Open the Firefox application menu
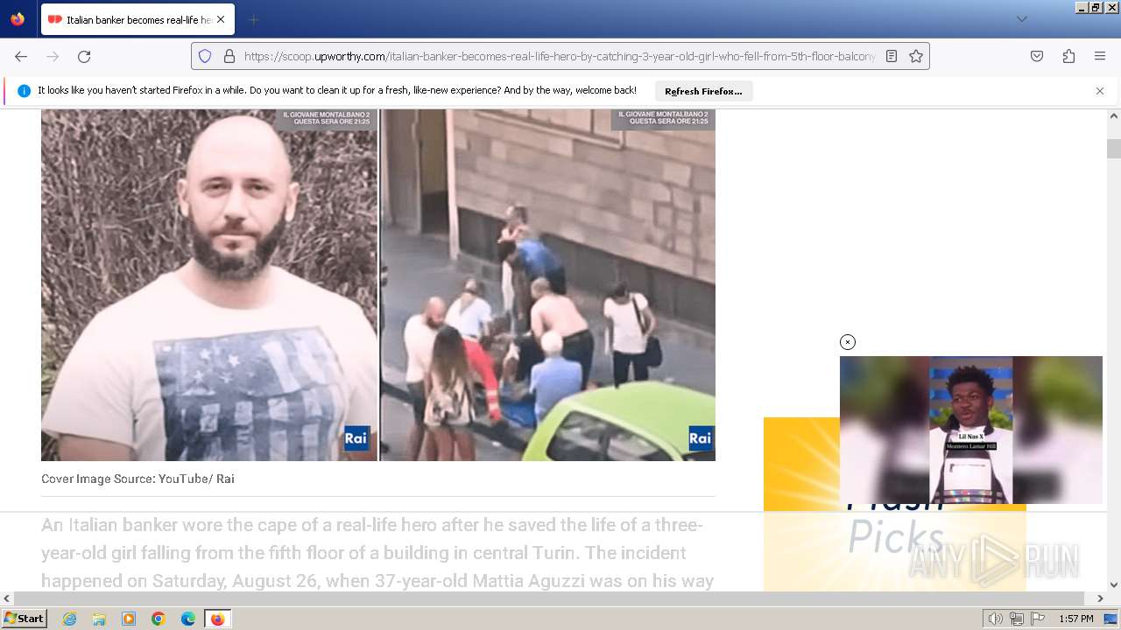 (1100, 56)
